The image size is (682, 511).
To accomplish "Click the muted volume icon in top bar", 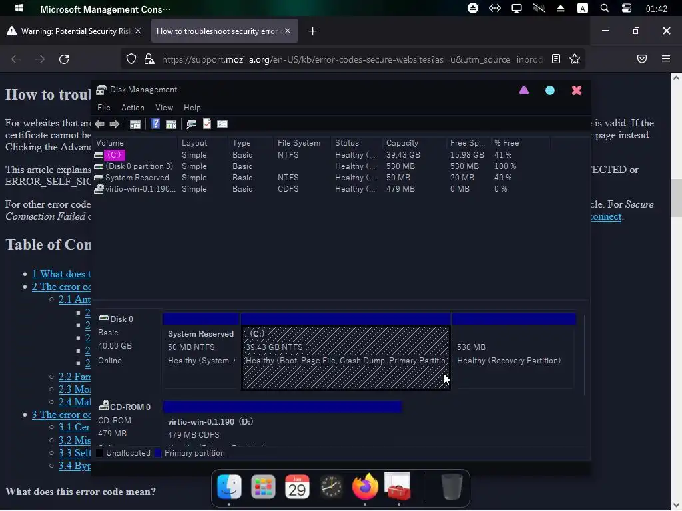I will pos(539,8).
